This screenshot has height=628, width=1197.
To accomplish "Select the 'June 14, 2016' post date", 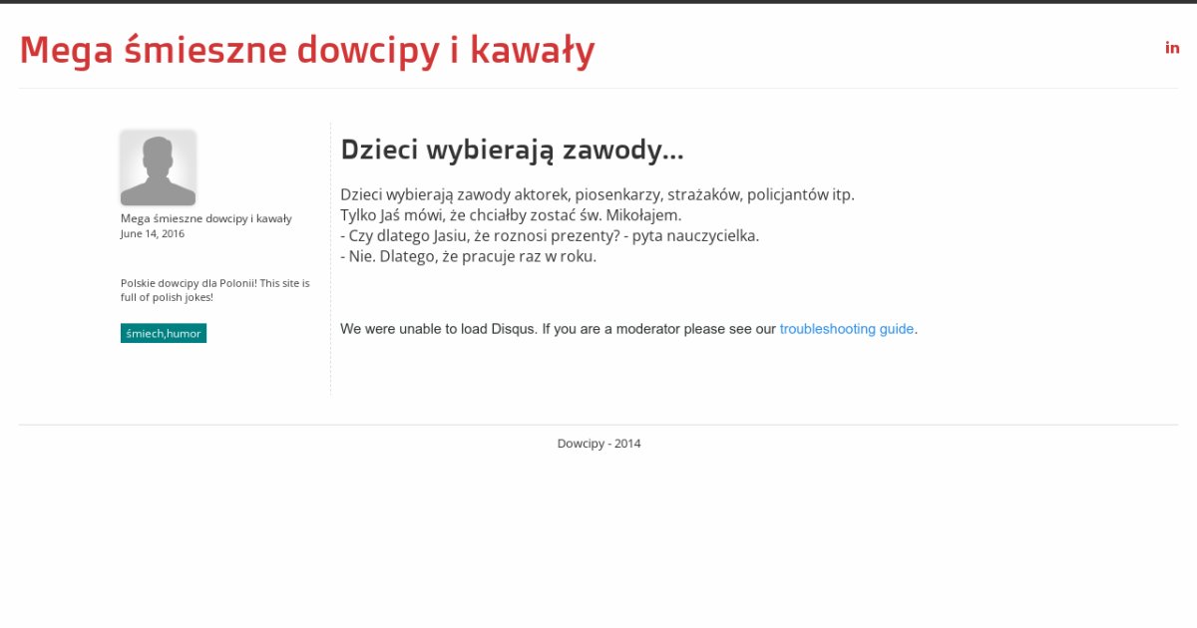I will tap(153, 234).
